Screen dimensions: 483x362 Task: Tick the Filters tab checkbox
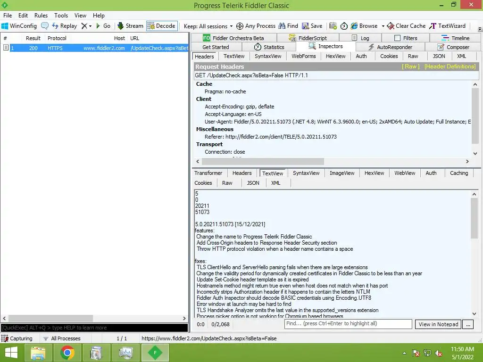pyautogui.click(x=397, y=38)
